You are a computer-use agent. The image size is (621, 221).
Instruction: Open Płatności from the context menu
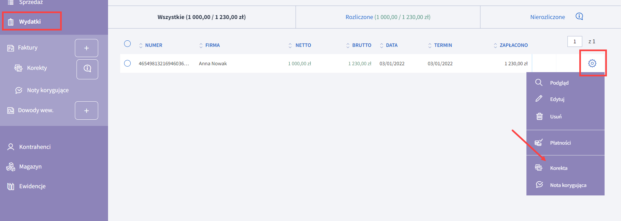(x=560, y=143)
